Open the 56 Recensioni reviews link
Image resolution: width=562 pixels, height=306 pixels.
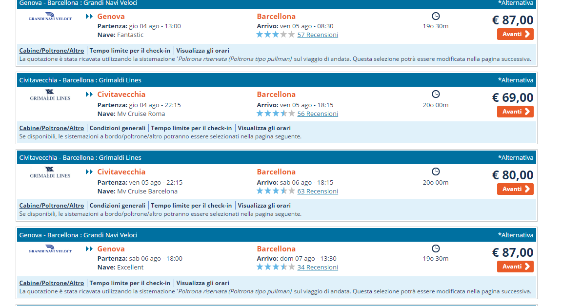(x=318, y=114)
